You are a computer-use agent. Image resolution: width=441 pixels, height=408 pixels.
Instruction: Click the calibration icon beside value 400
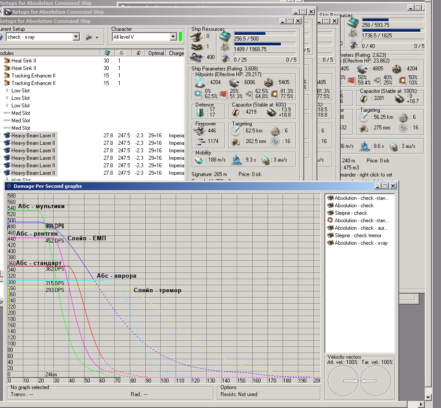(x=196, y=57)
